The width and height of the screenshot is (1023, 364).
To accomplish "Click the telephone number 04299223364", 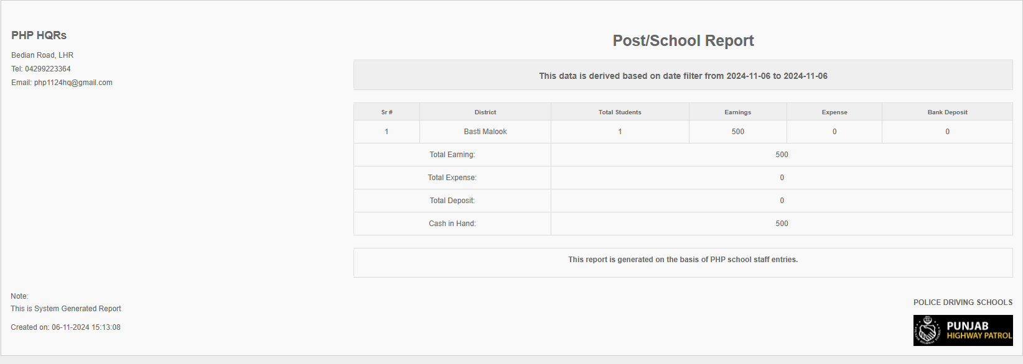I will coord(47,69).
